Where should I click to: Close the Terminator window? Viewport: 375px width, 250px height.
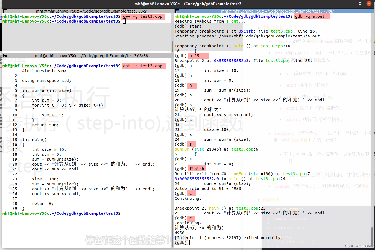click(x=369, y=4)
